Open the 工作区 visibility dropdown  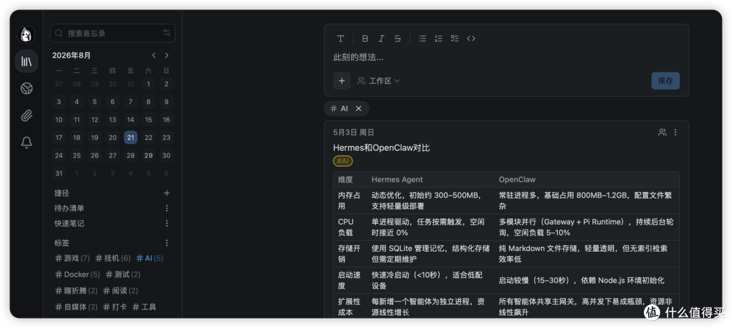[x=379, y=80]
